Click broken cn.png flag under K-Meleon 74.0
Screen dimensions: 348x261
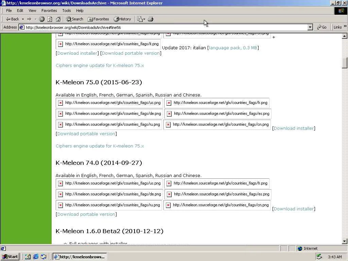(217, 205)
